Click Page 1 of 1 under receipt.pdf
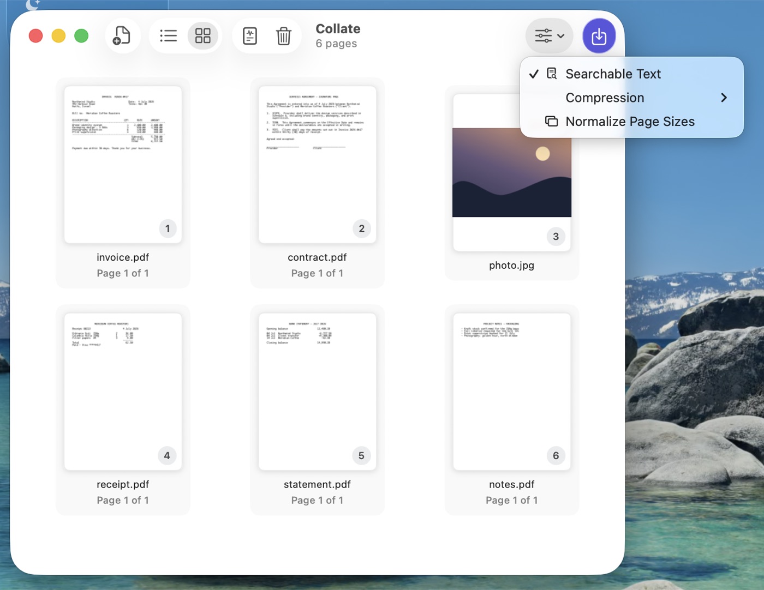The height and width of the screenshot is (590, 764). point(123,500)
